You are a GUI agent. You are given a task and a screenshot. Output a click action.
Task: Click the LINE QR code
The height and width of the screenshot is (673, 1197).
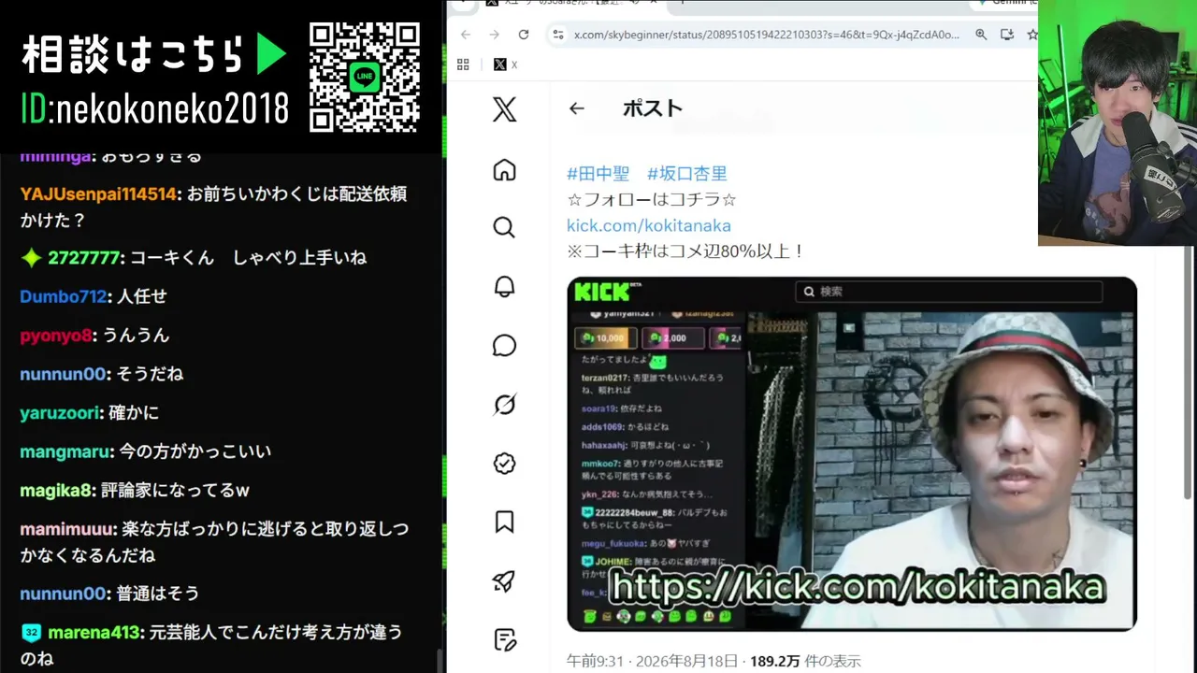[x=365, y=77]
